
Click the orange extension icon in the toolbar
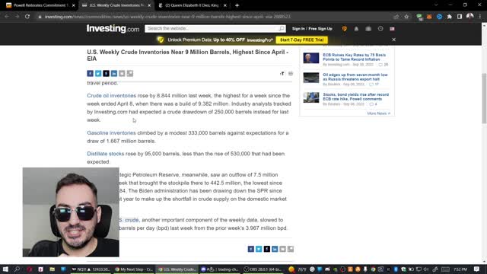pyautogui.click(x=429, y=17)
